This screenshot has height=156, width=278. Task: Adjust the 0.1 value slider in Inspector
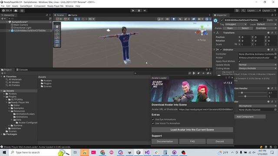point(242,93)
